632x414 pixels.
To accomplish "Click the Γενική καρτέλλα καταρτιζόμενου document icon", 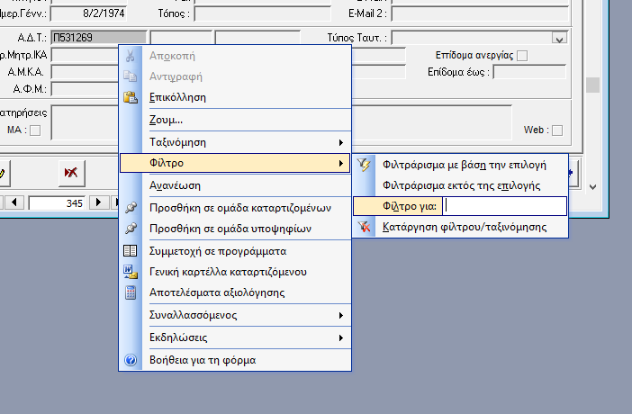I will 131,271.
